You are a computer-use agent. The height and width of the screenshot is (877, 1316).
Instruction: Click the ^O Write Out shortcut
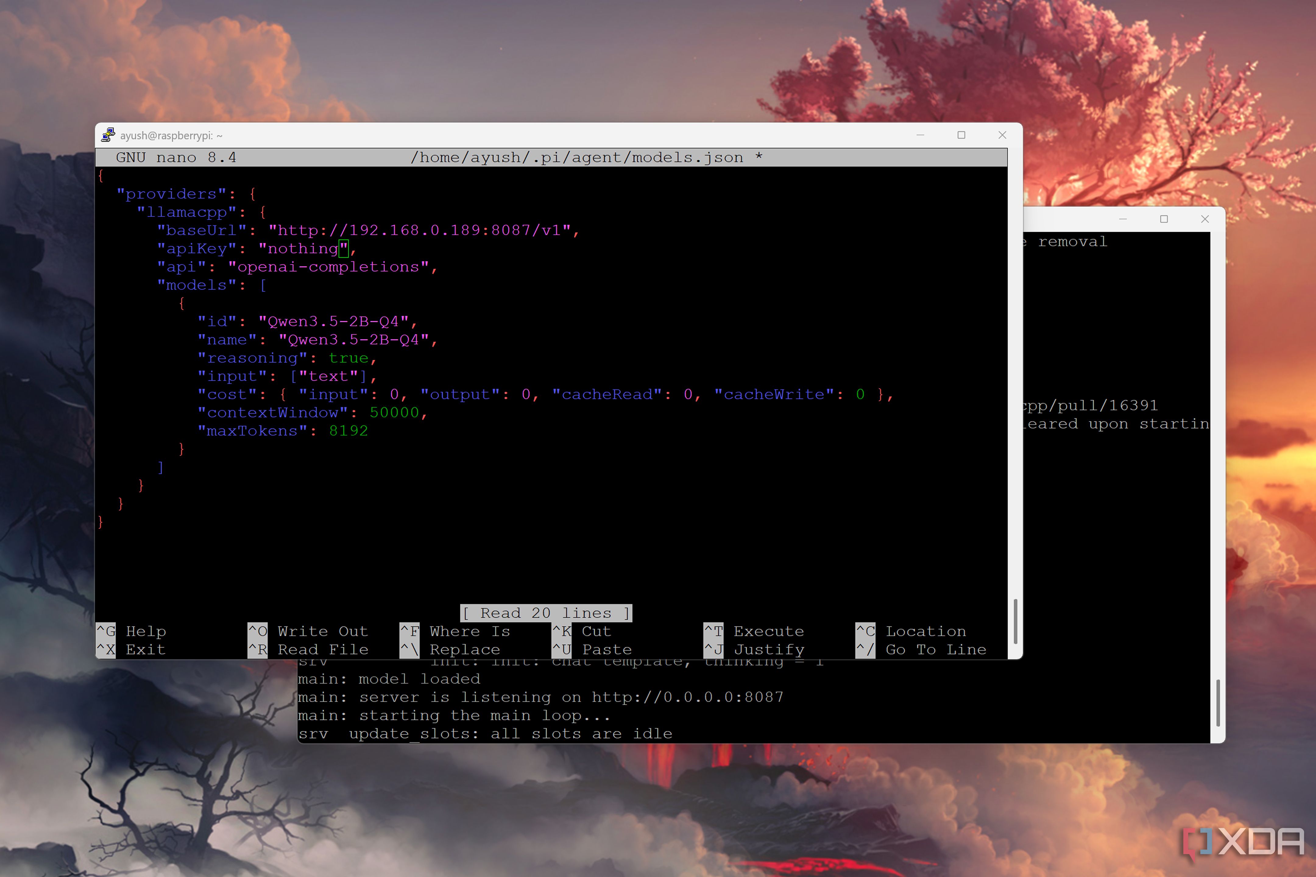(x=308, y=632)
